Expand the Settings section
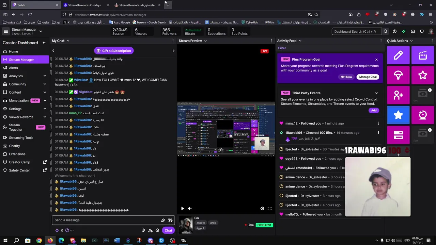Screen dimensions: 436x245 click(45, 109)
